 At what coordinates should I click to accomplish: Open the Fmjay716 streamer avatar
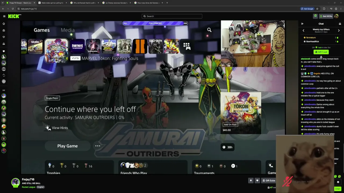coord(15,182)
